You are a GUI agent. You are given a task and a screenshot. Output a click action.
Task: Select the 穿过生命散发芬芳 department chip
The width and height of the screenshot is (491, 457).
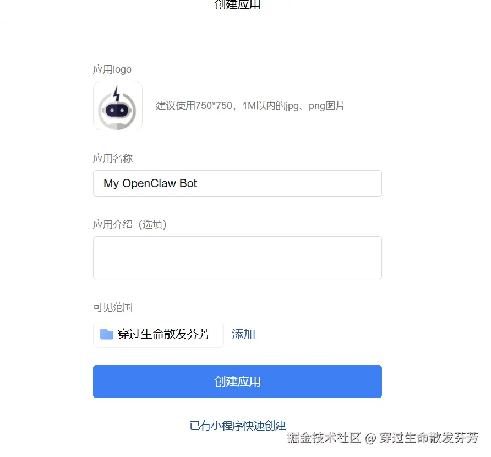(x=159, y=335)
